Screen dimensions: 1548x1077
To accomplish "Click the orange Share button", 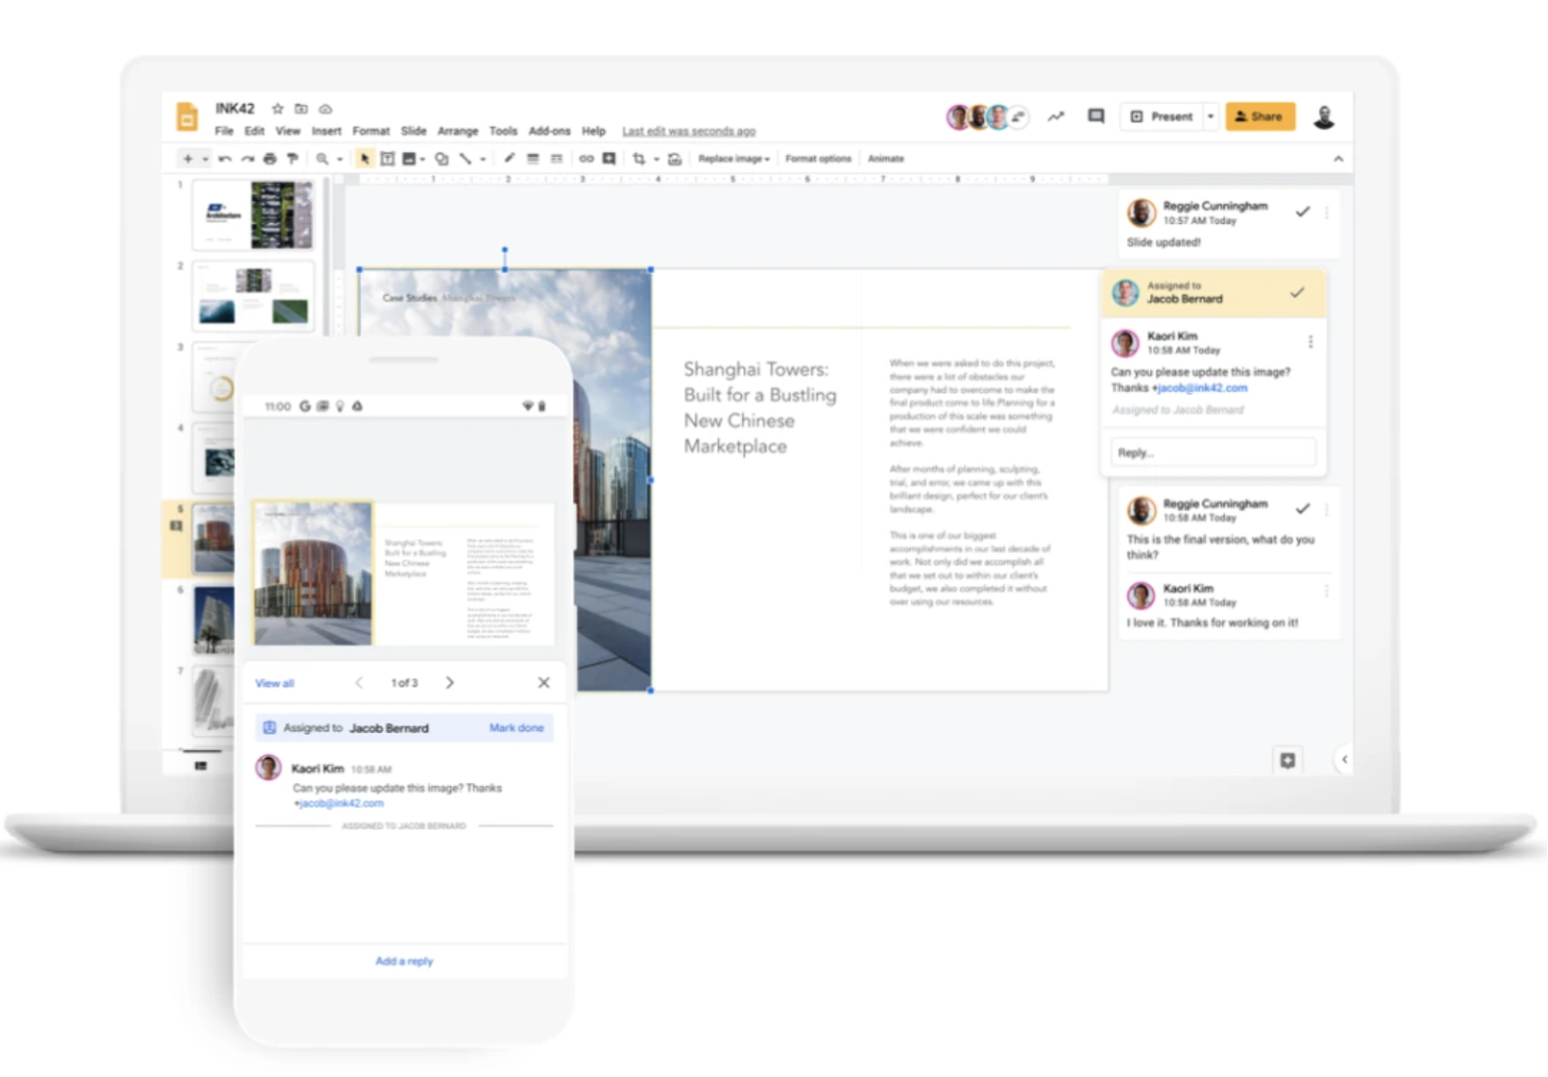I will pos(1260,116).
